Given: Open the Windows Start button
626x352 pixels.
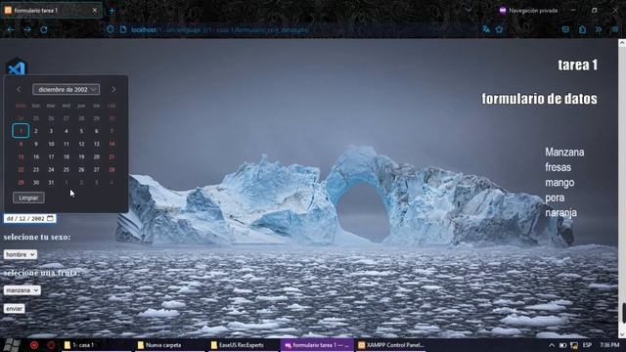Looking at the screenshot, I should click(11, 345).
